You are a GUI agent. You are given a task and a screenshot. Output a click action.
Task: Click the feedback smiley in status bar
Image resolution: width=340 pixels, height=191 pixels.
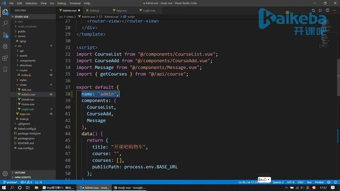329,183
